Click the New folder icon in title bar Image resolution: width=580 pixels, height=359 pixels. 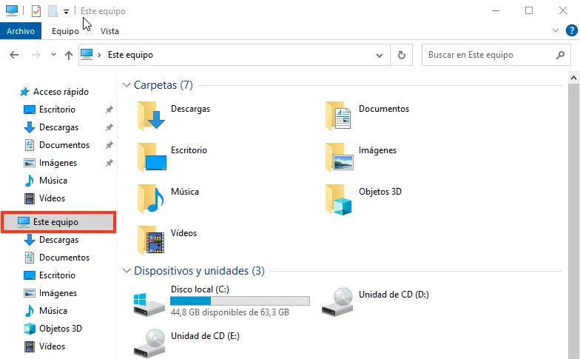[53, 11]
